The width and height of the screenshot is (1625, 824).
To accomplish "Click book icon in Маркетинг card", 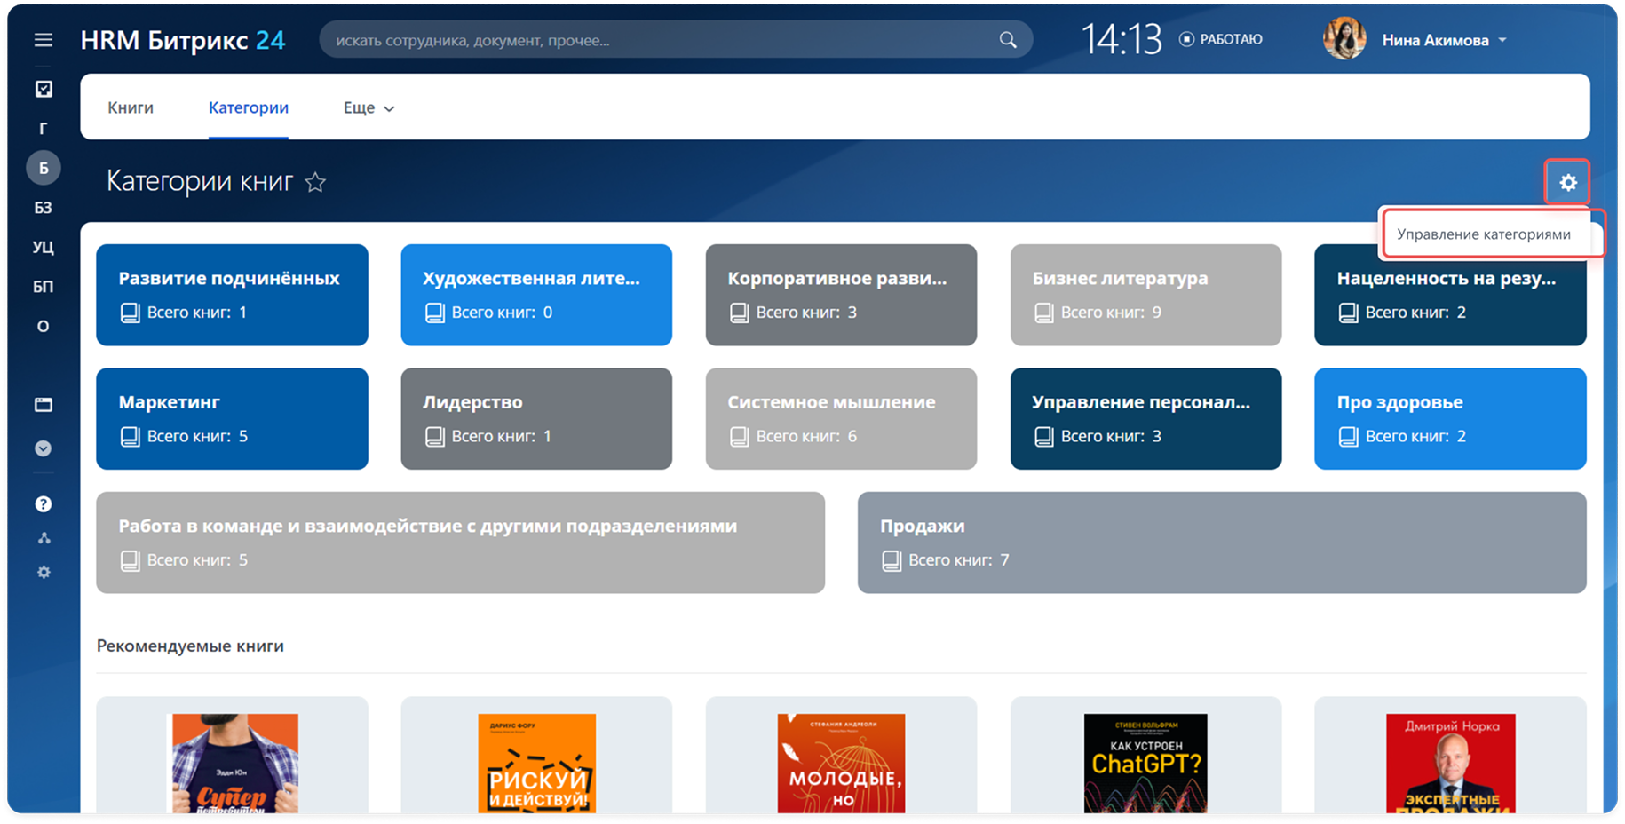I will [130, 437].
